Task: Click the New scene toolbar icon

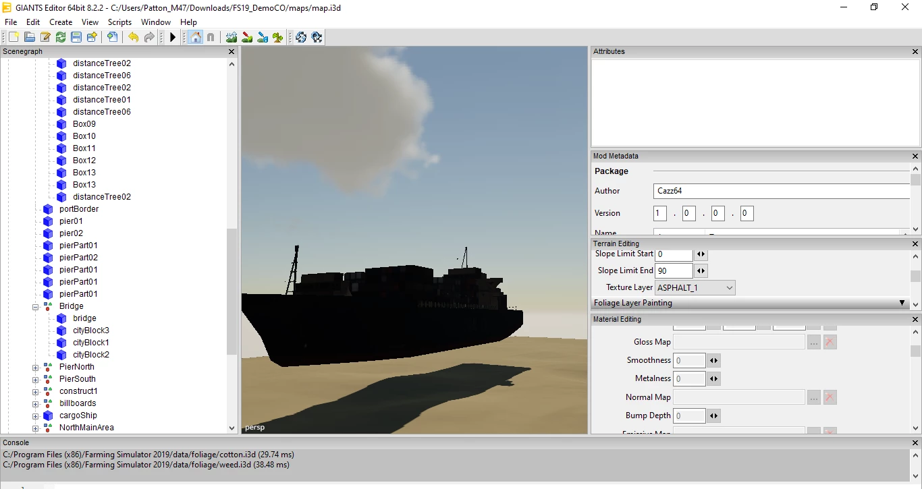Action: [13, 37]
